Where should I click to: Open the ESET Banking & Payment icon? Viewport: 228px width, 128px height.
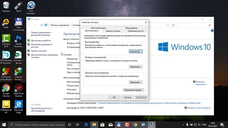[x=6, y=58]
